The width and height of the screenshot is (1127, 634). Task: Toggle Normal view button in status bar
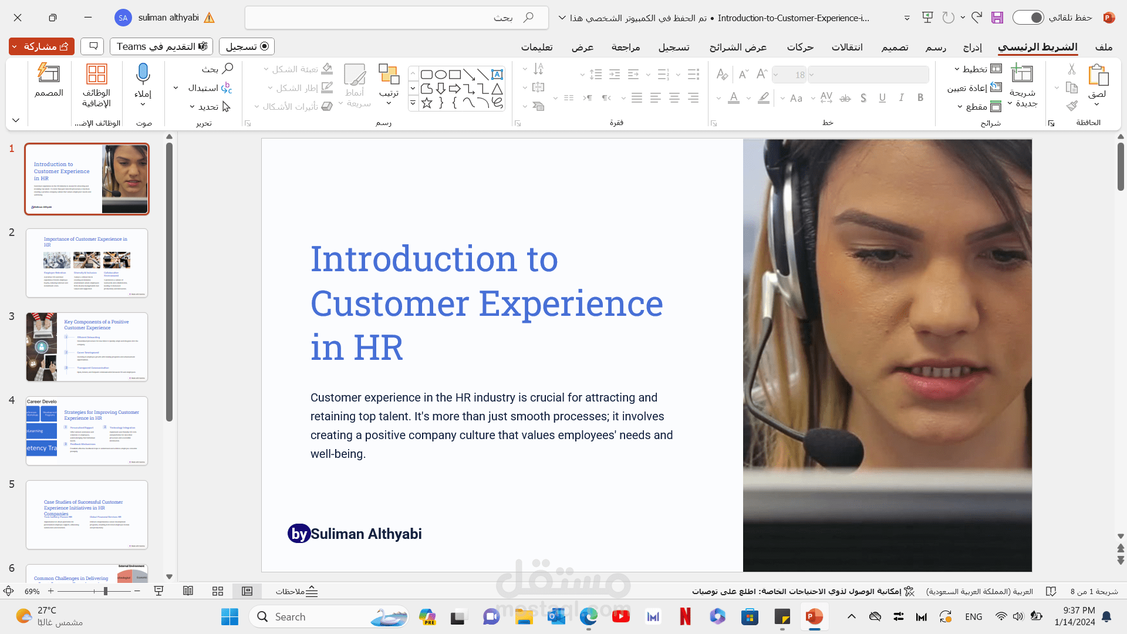tap(247, 591)
